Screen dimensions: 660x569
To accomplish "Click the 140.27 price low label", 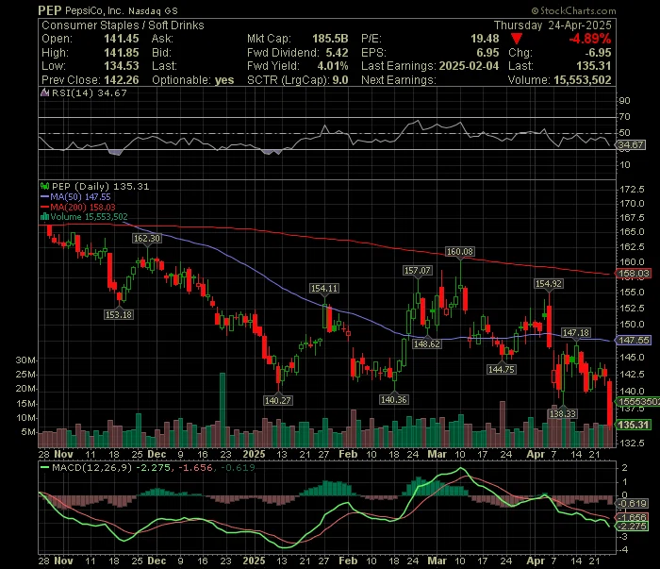I will tap(278, 400).
